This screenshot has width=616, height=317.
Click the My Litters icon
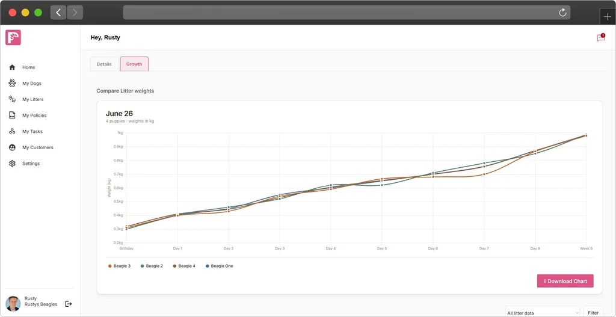(12, 99)
